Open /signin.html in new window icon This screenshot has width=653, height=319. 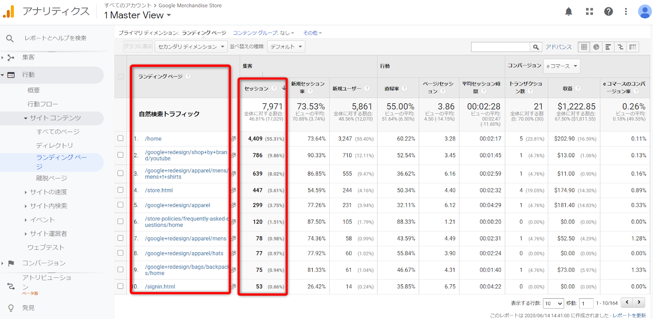point(233,286)
